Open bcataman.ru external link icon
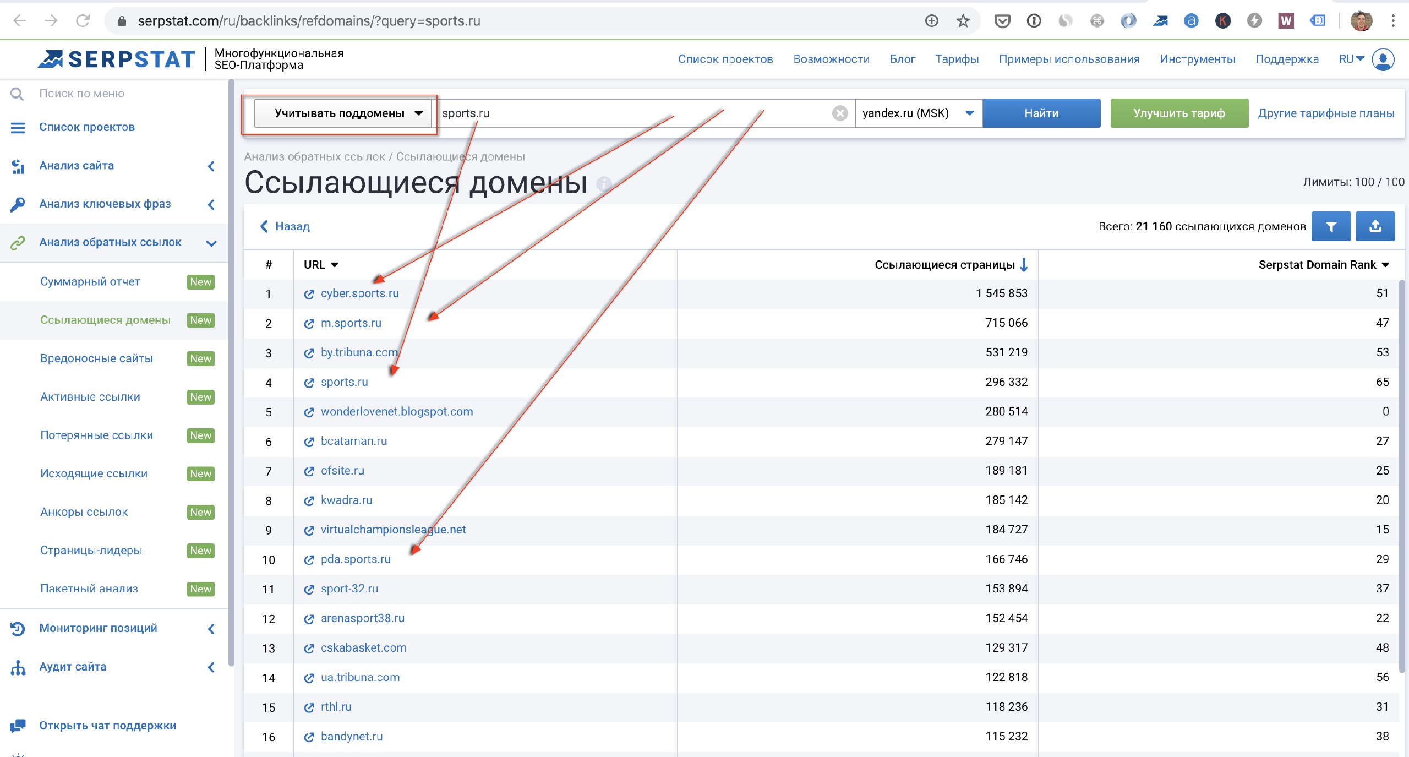 (309, 442)
